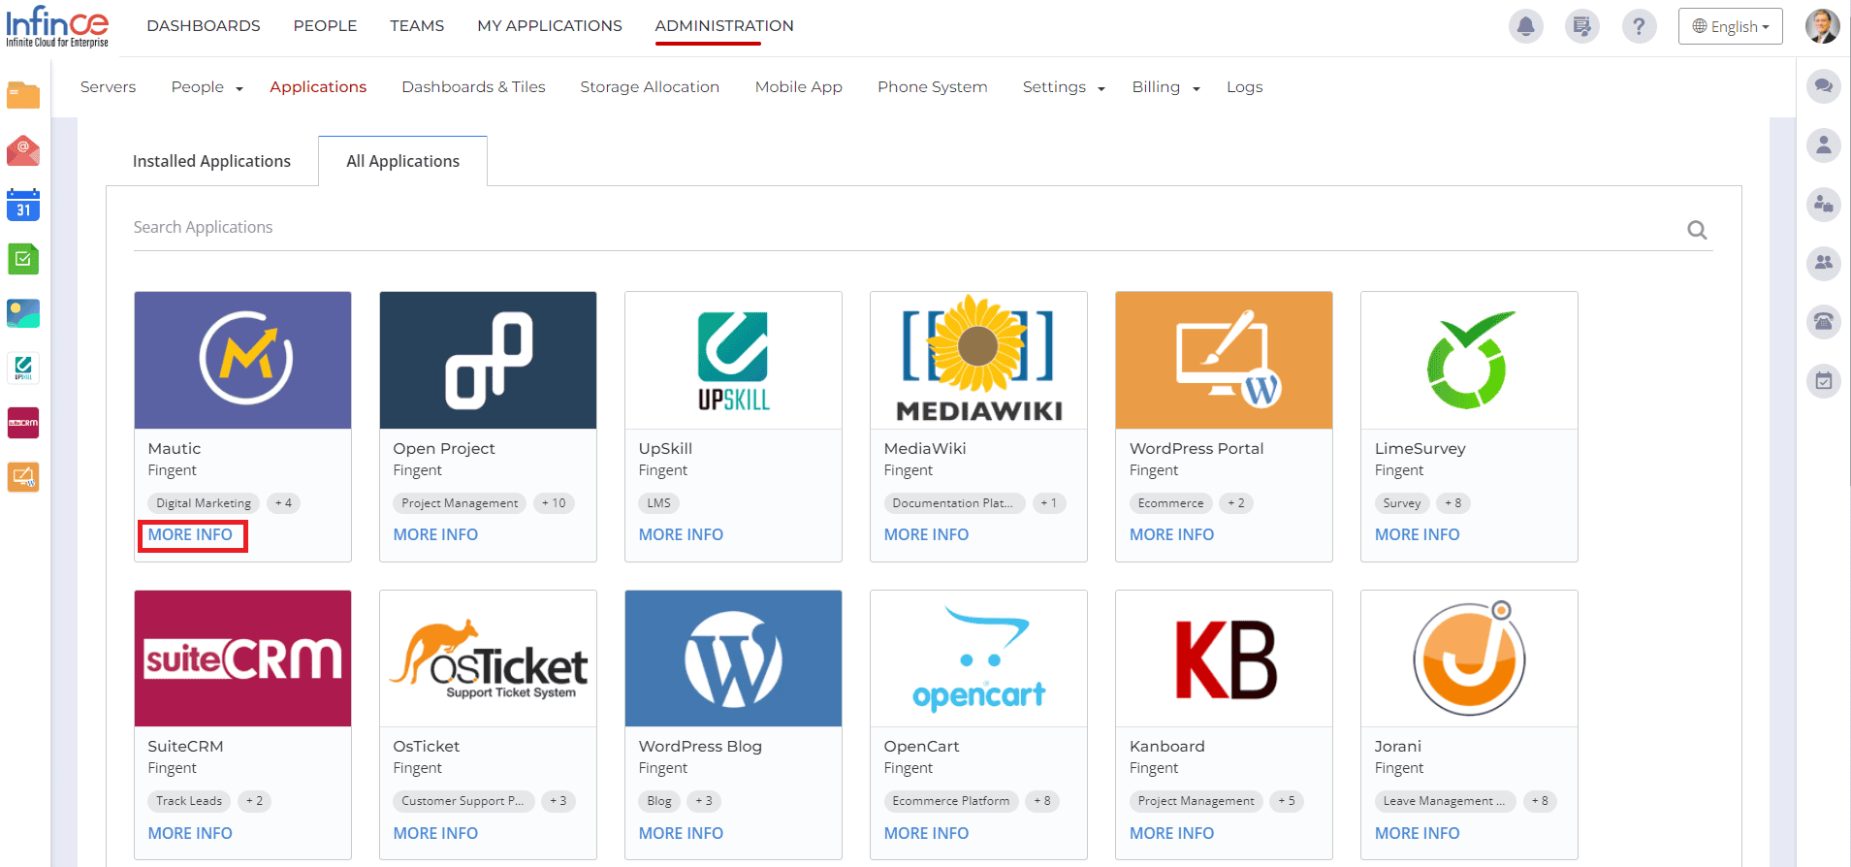Viewport: 1851px width, 867px height.
Task: Click the LimeSurvey logo thumbnail
Action: [x=1469, y=360]
